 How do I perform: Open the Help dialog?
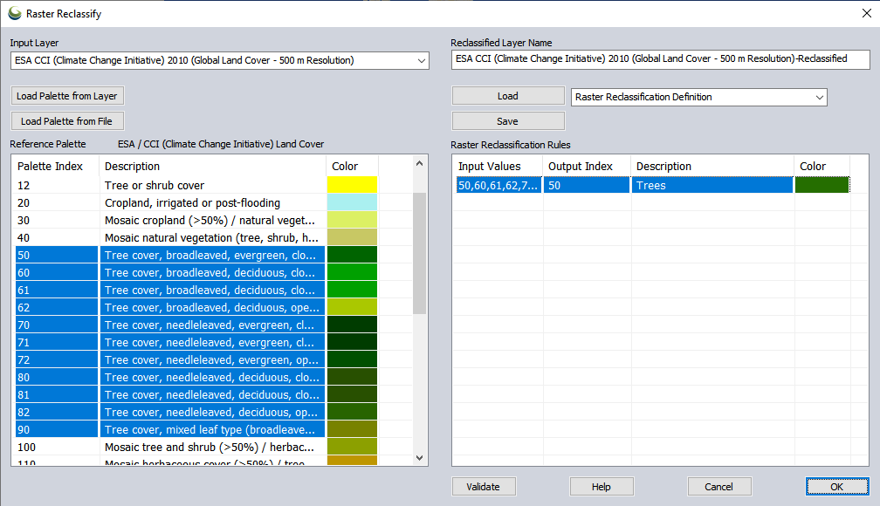pos(602,486)
